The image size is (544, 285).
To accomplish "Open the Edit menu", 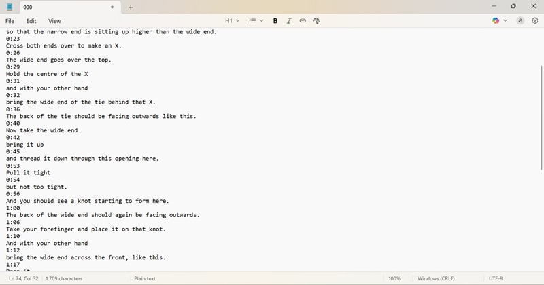I will click(x=31, y=21).
